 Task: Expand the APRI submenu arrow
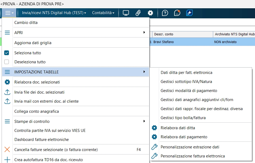coord(144,32)
